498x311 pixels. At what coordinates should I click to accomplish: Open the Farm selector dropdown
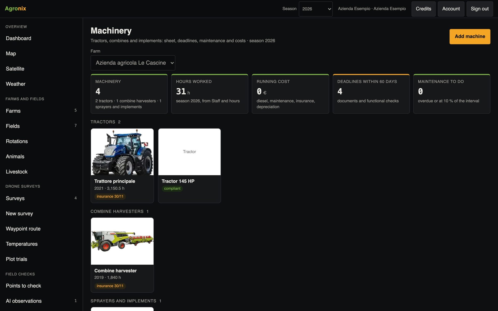pos(133,63)
